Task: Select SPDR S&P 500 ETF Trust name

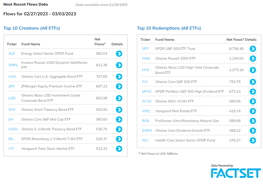Action: (175, 49)
